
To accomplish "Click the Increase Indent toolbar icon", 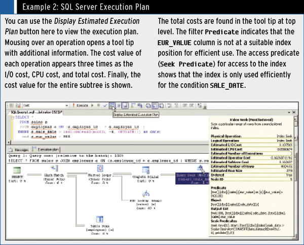I will [x=192, y=106].
